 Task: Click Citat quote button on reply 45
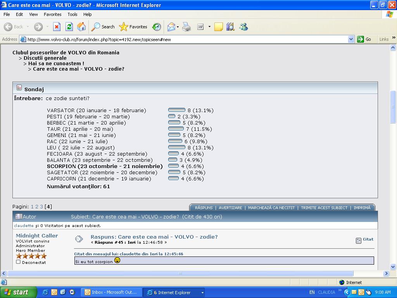pyautogui.click(x=368, y=239)
